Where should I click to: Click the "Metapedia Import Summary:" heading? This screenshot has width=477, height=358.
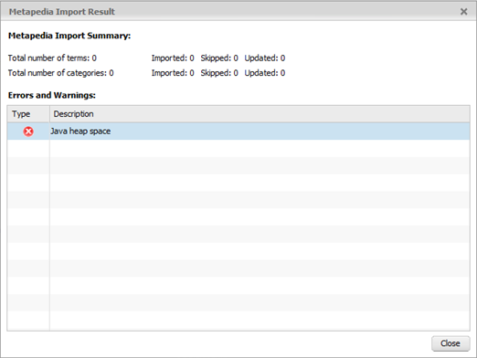coord(69,36)
